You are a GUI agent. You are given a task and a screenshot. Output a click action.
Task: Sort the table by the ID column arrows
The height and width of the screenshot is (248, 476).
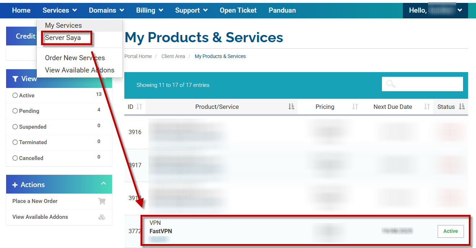(139, 107)
